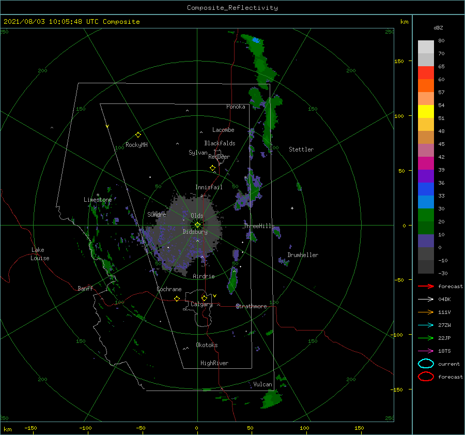Click the Cochrane town label
Viewport: 465px width, 435px height.
pyautogui.click(x=169, y=289)
